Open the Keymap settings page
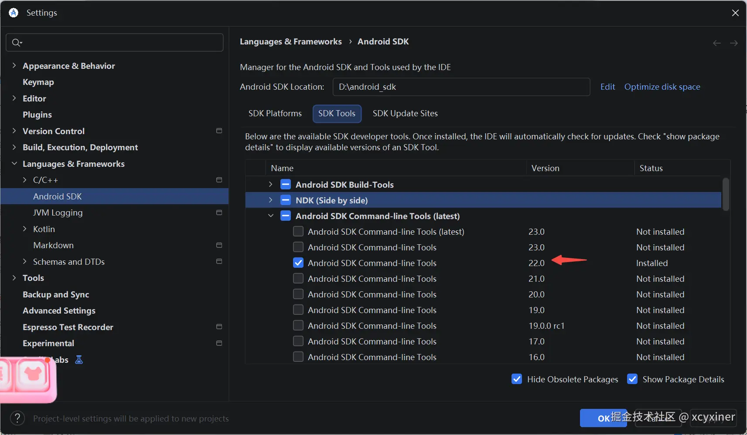The height and width of the screenshot is (435, 747). [38, 82]
